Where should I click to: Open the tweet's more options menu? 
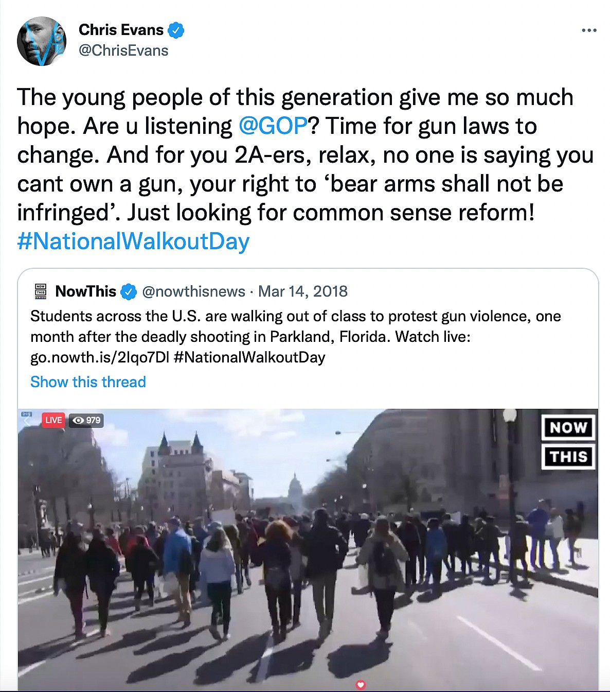point(589,30)
